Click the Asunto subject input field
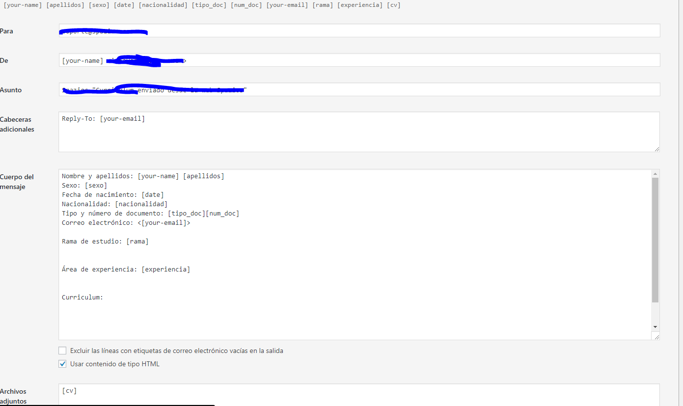This screenshot has width=683, height=406. (359, 89)
